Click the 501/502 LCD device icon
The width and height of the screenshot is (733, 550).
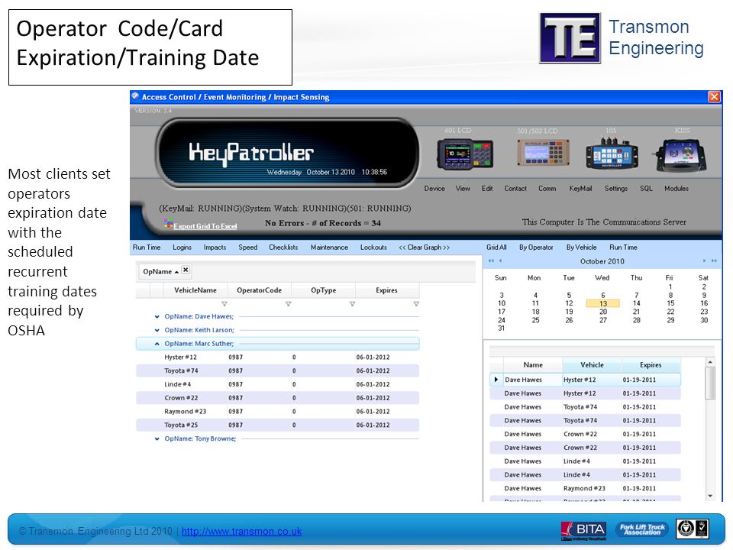click(543, 153)
